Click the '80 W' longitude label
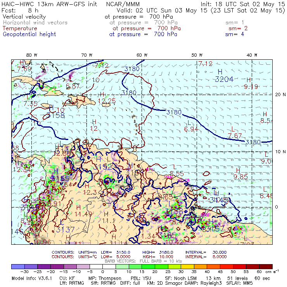 point(32,55)
